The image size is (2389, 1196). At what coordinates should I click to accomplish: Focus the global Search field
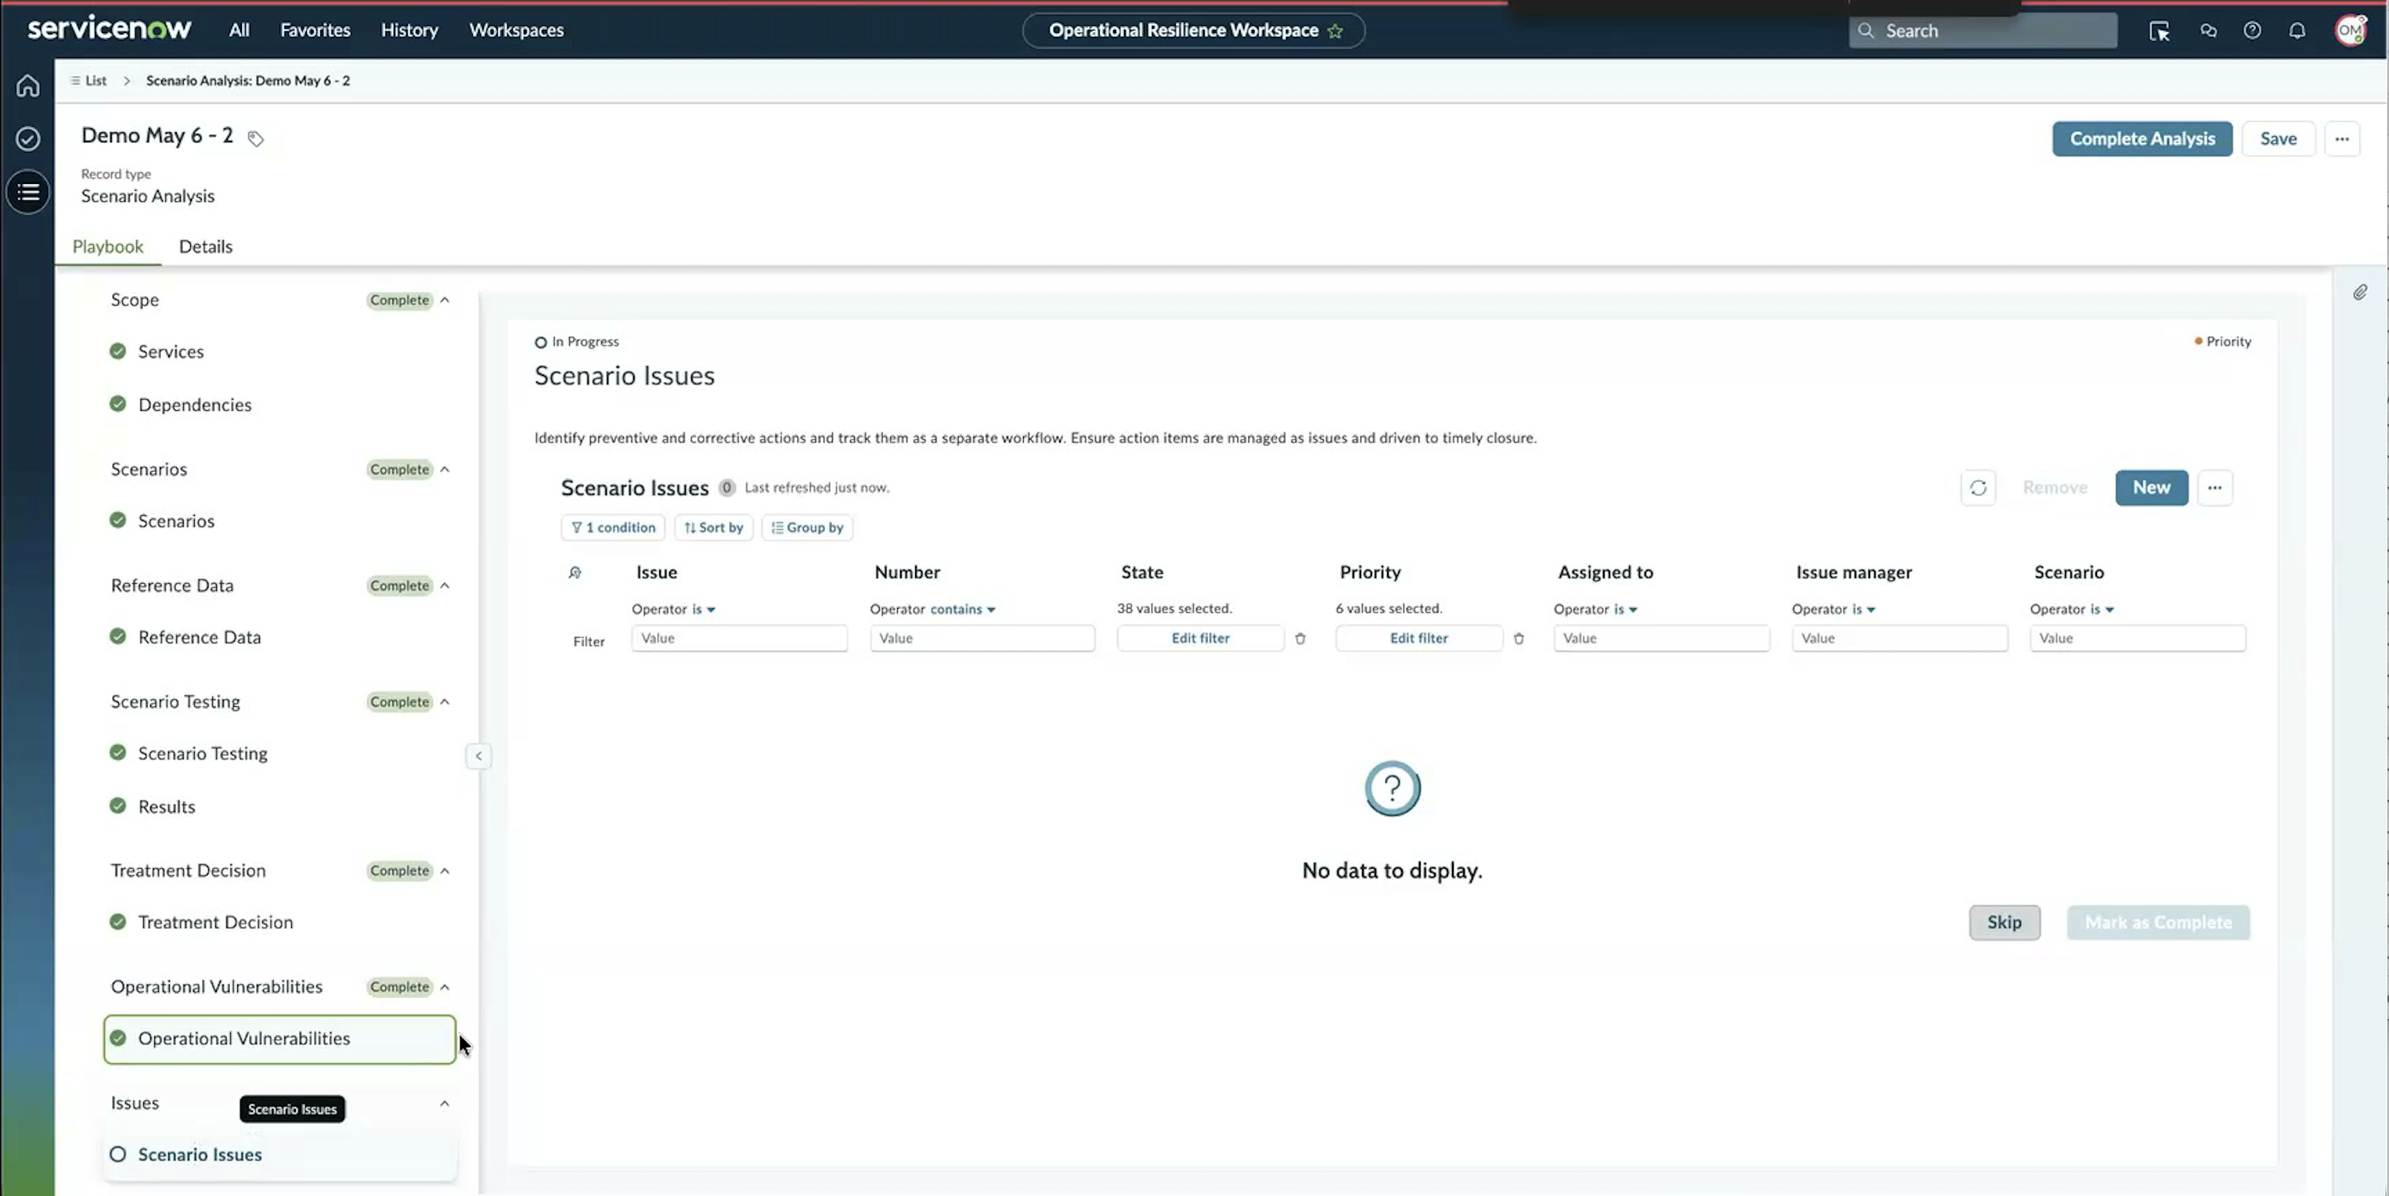coord(1983,31)
